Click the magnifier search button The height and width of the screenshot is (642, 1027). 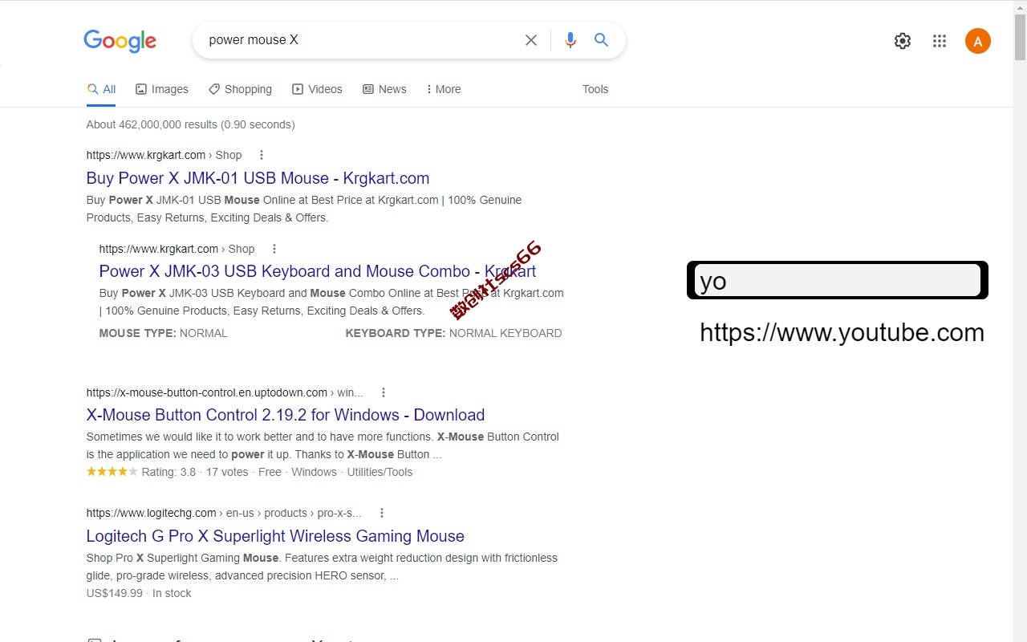tap(602, 40)
